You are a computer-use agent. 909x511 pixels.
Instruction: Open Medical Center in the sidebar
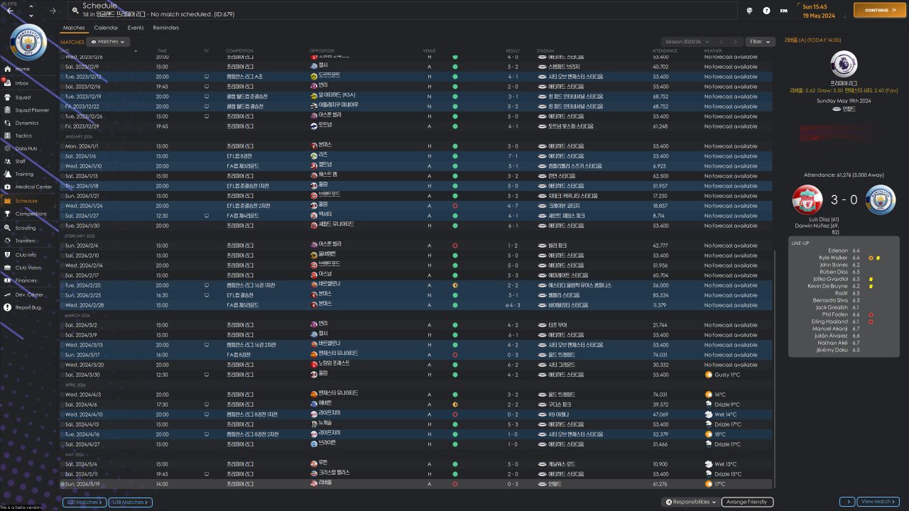(33, 187)
